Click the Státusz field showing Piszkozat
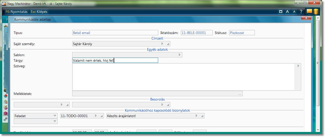 tap(242, 33)
